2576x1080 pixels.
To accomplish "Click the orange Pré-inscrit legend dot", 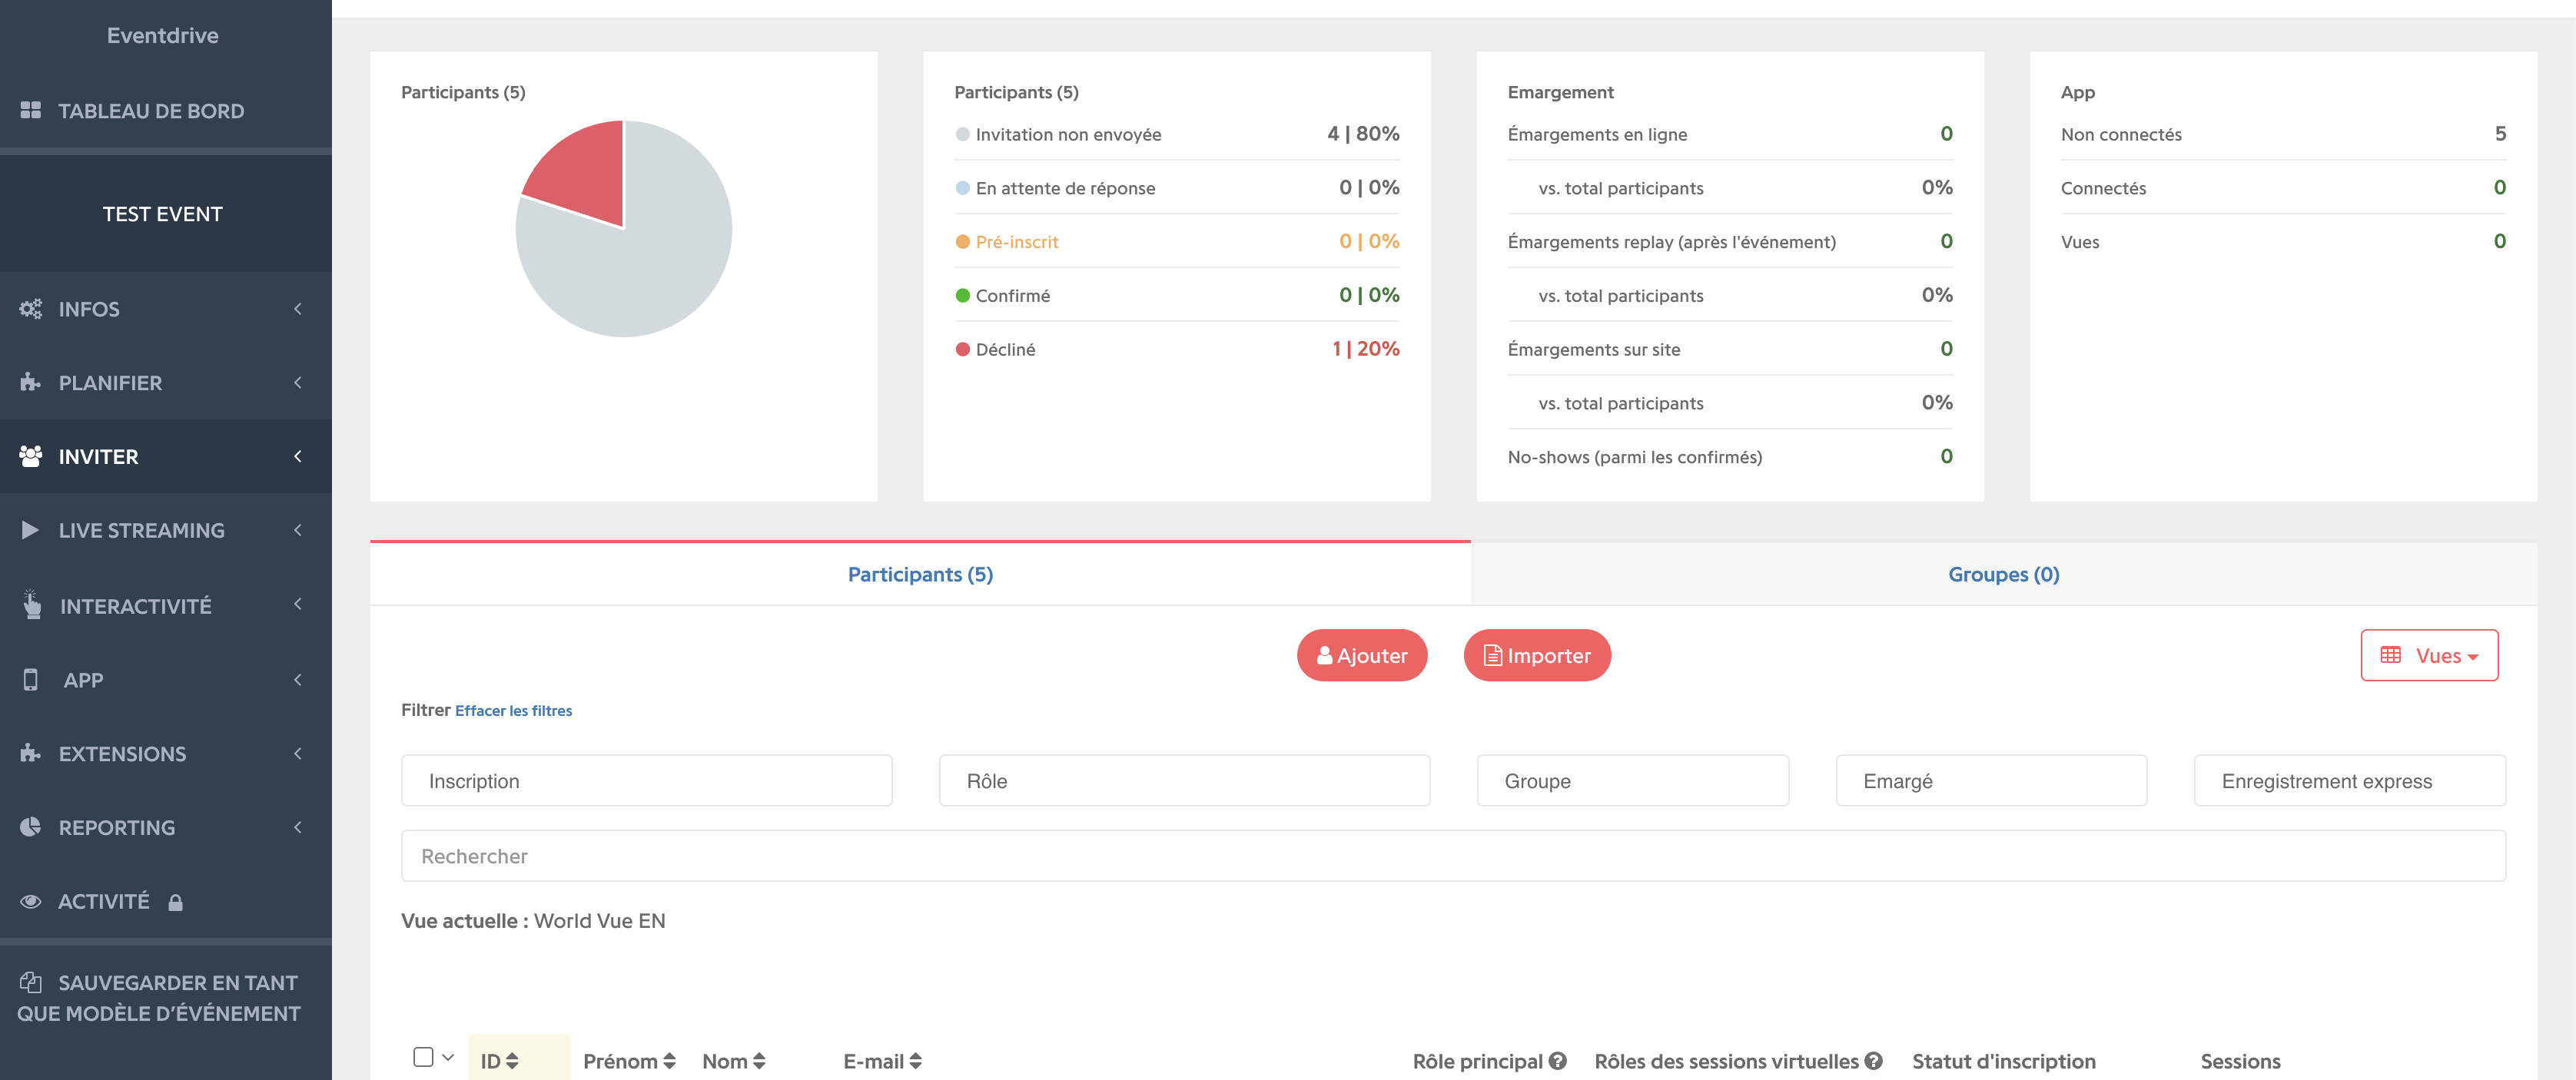I will [963, 242].
